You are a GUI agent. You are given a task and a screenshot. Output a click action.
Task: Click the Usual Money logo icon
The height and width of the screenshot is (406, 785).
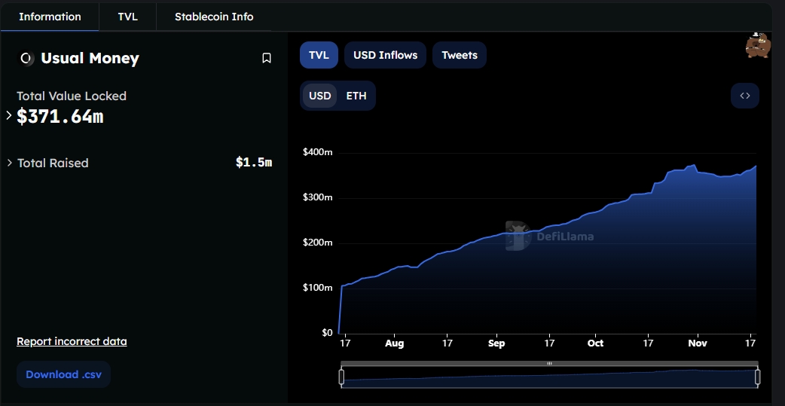click(x=27, y=58)
